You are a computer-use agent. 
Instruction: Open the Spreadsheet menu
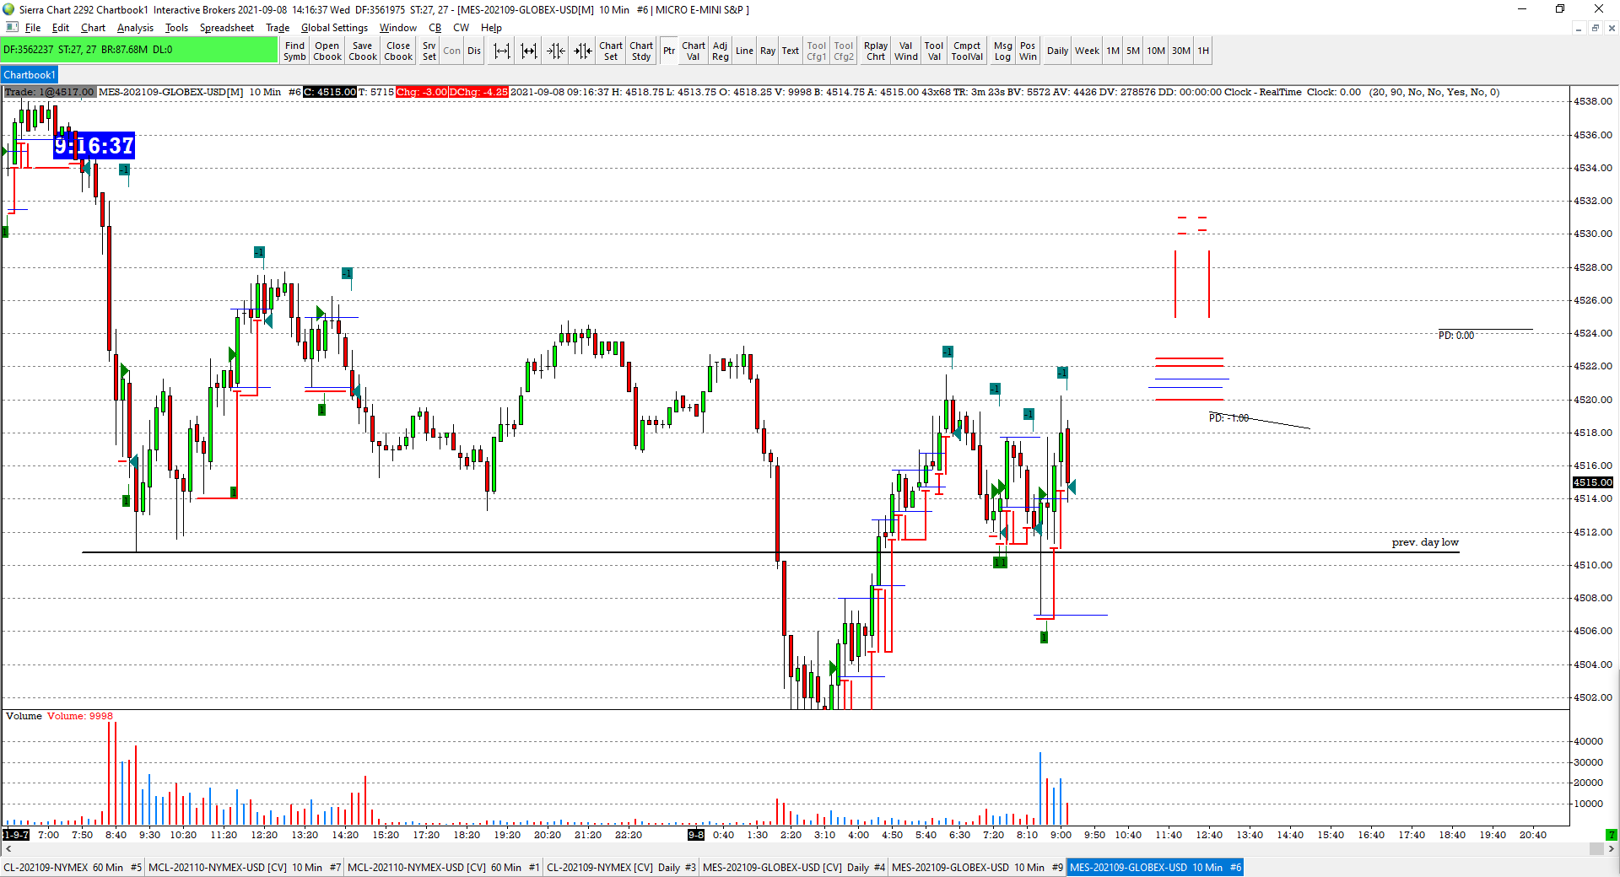pyautogui.click(x=226, y=28)
